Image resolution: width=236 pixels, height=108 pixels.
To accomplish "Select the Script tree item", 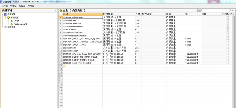I will click(16, 21).
